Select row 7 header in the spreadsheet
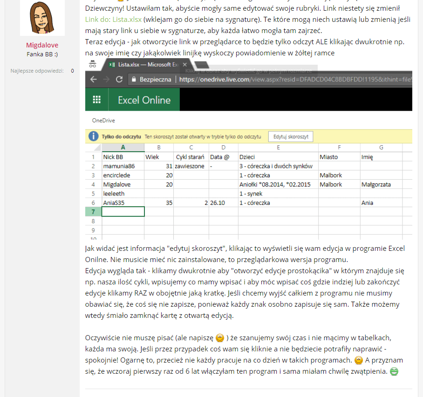The width and height of the screenshot is (423, 397). pyautogui.click(x=93, y=212)
